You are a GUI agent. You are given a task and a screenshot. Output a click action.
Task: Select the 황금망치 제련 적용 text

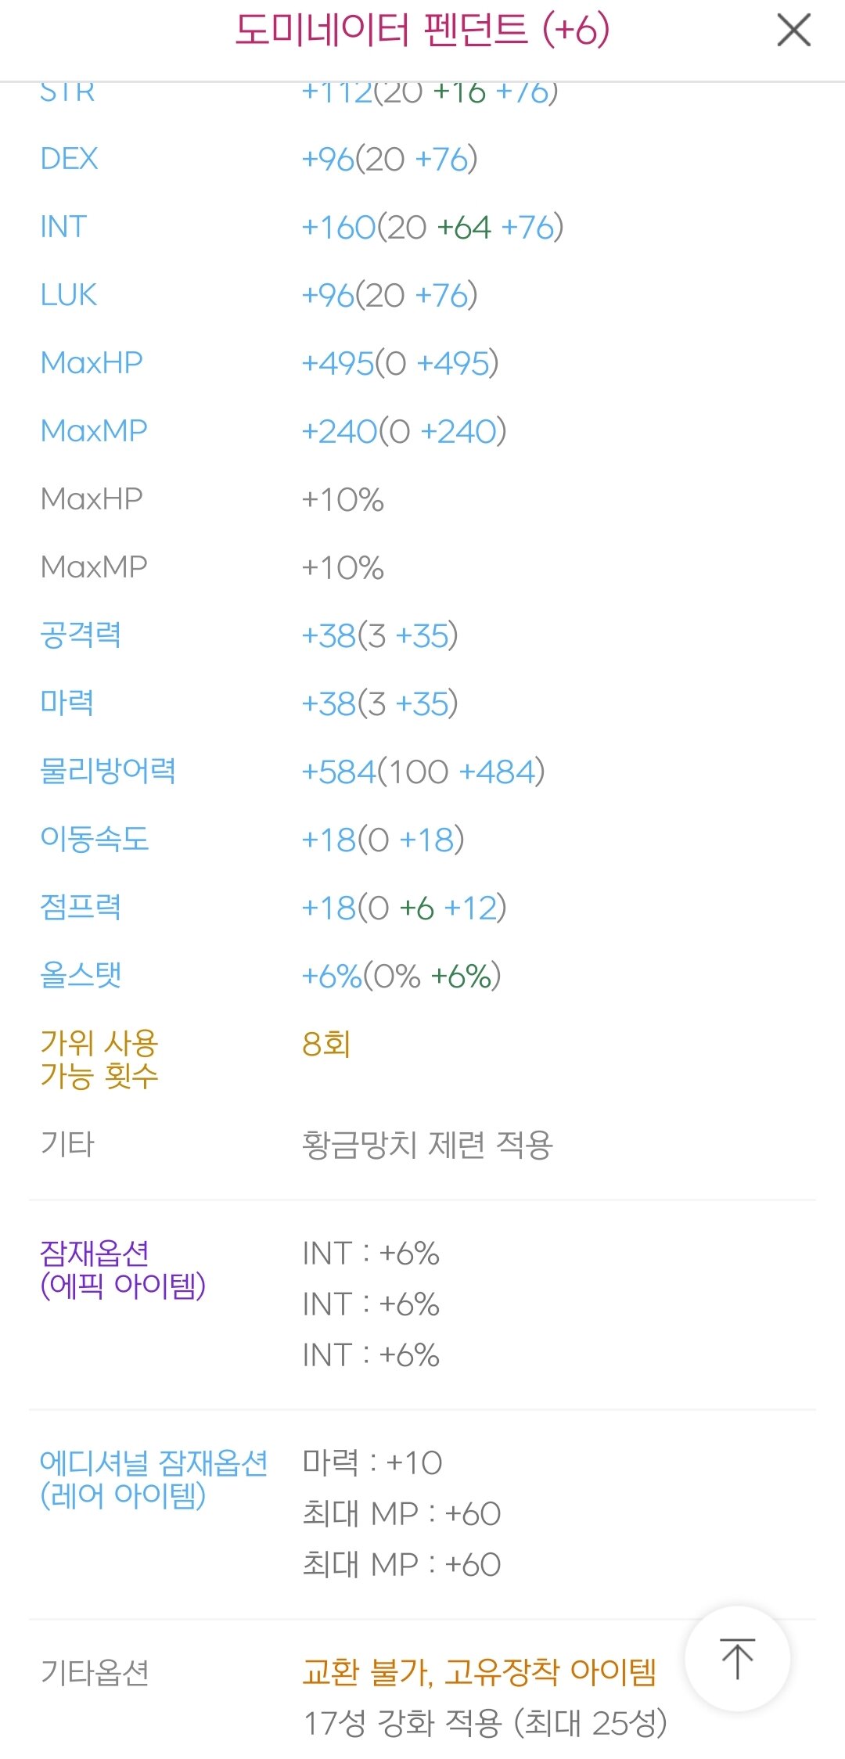pos(427,1145)
